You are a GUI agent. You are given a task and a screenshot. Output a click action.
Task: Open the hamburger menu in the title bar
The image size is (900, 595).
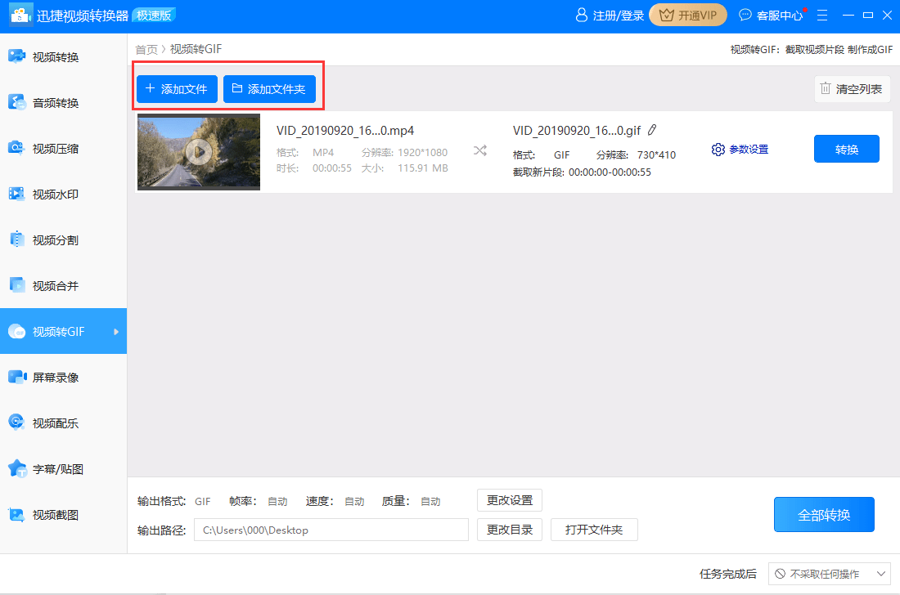(x=821, y=14)
